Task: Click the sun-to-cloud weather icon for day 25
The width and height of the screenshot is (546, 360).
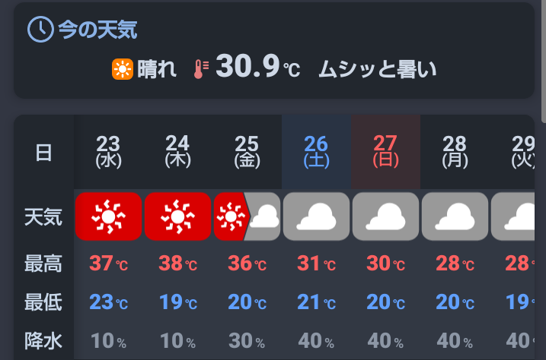Action: [247, 216]
